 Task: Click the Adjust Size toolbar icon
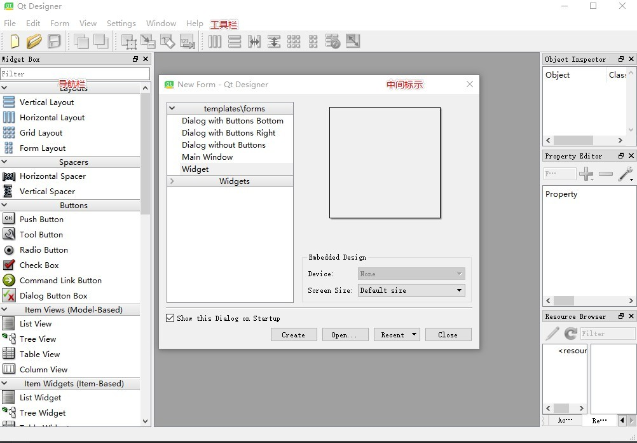(x=352, y=41)
